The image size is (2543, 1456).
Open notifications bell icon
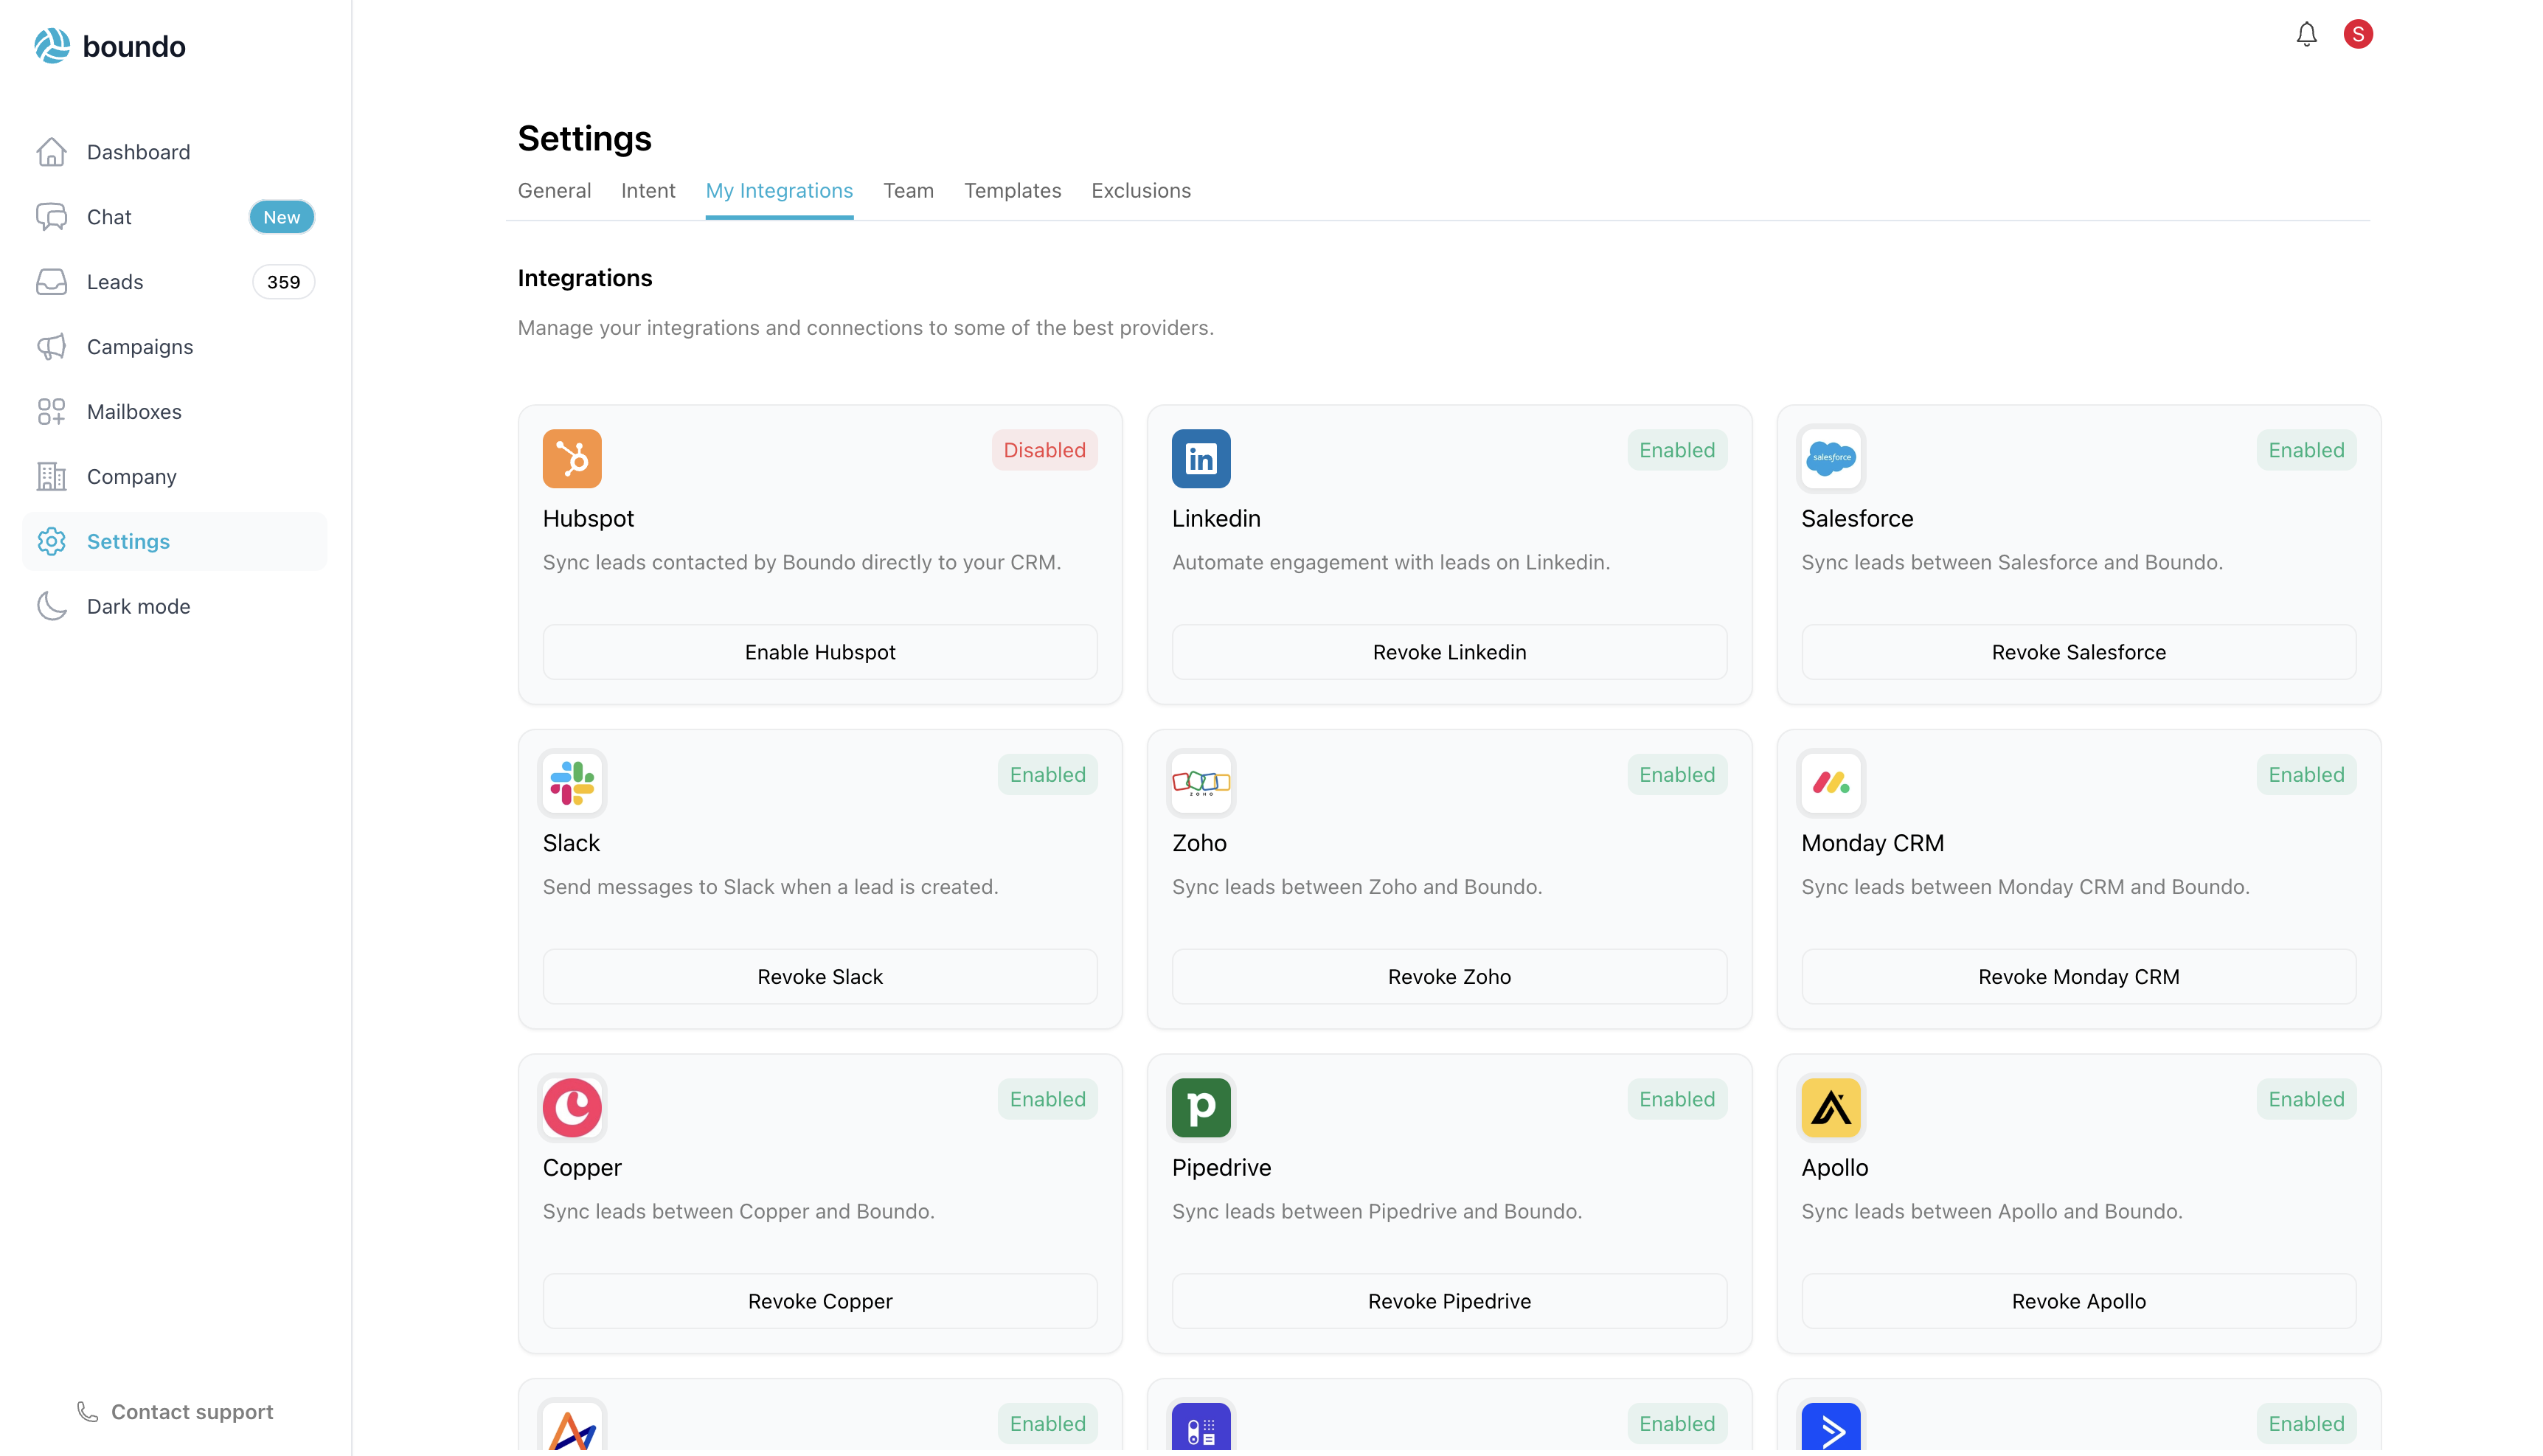point(2306,34)
